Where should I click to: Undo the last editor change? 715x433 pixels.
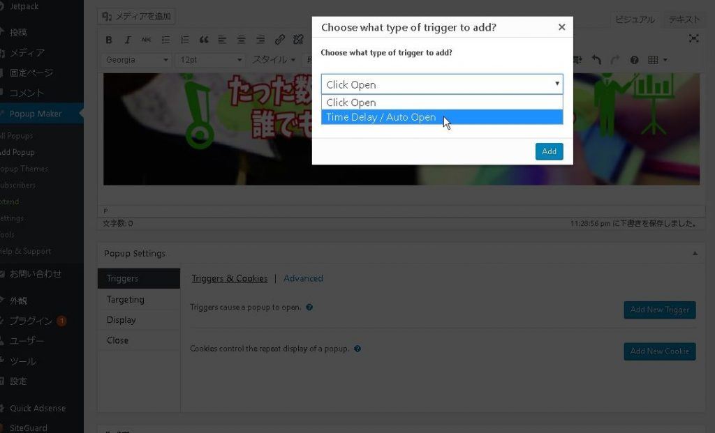click(x=597, y=60)
